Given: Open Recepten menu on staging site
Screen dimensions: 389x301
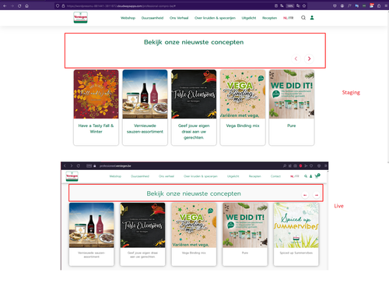Looking at the screenshot, I should tap(269, 18).
